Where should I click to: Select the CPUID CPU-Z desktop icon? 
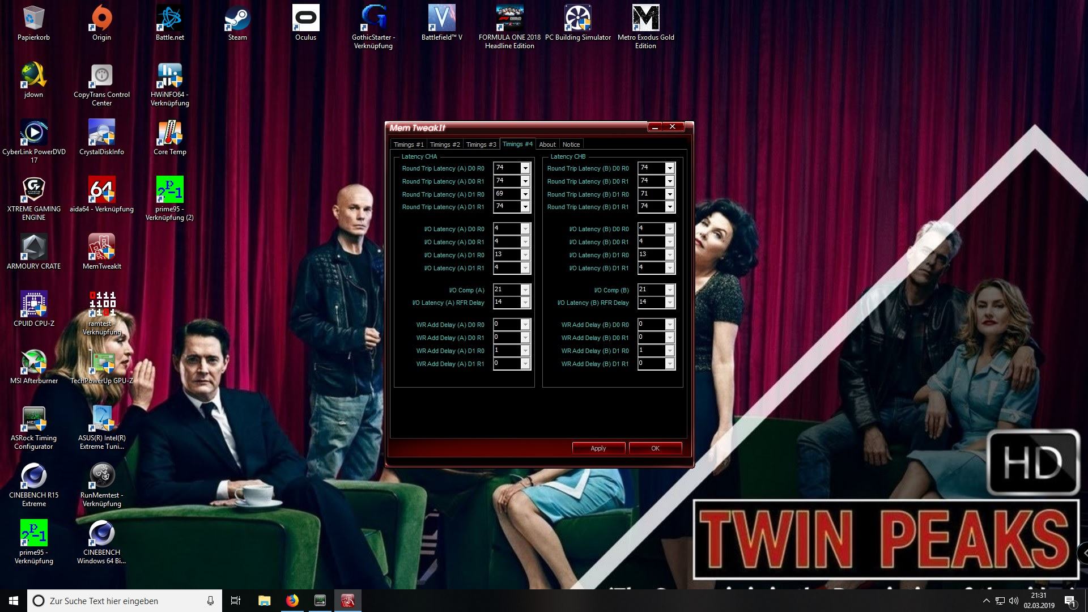coord(33,309)
